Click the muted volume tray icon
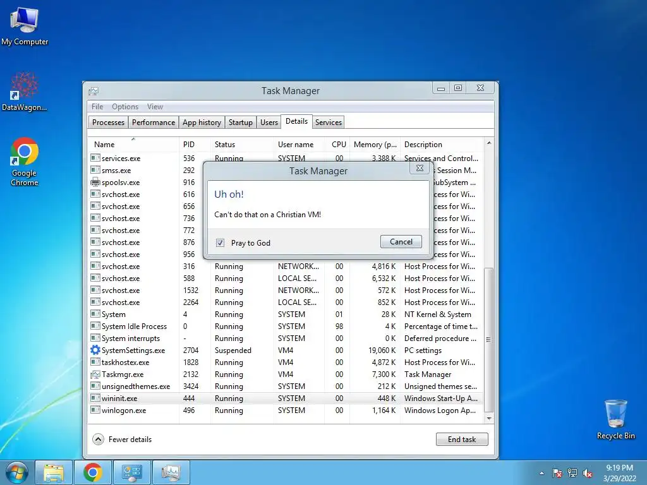The image size is (647, 485). (x=588, y=474)
